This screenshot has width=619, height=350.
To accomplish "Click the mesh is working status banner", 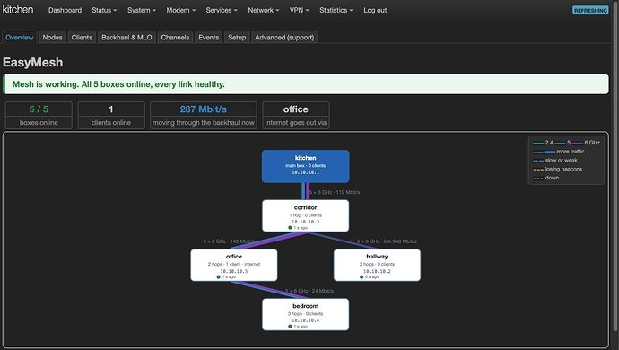I will tap(306, 84).
